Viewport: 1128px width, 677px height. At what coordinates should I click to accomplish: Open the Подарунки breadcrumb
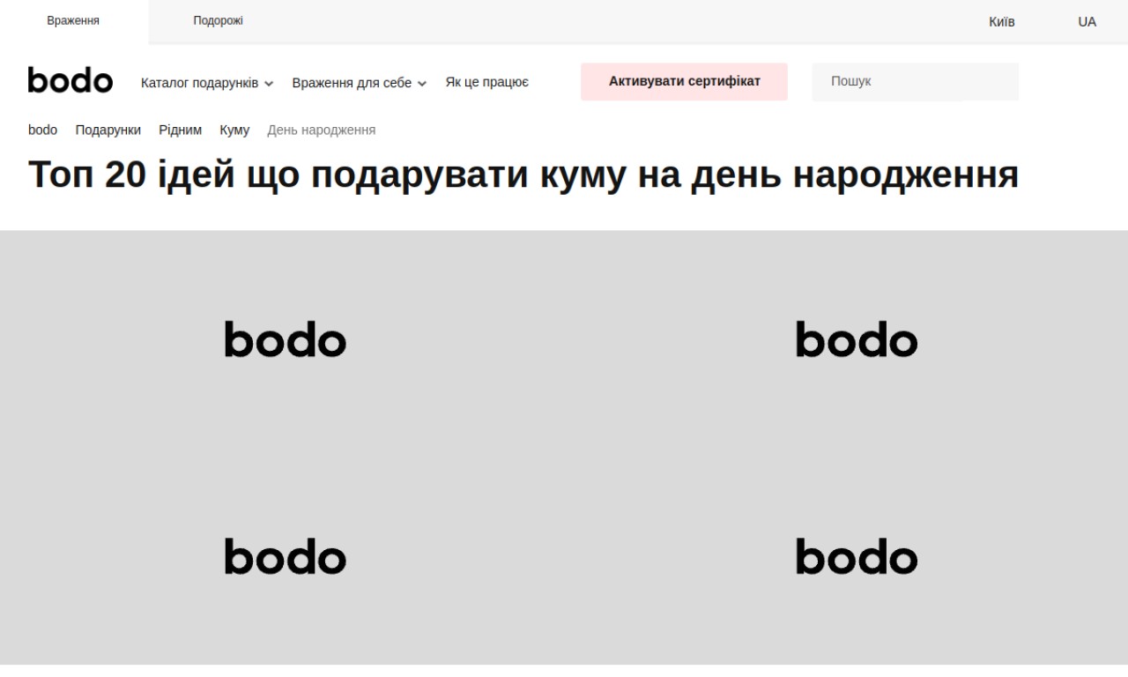coord(108,130)
